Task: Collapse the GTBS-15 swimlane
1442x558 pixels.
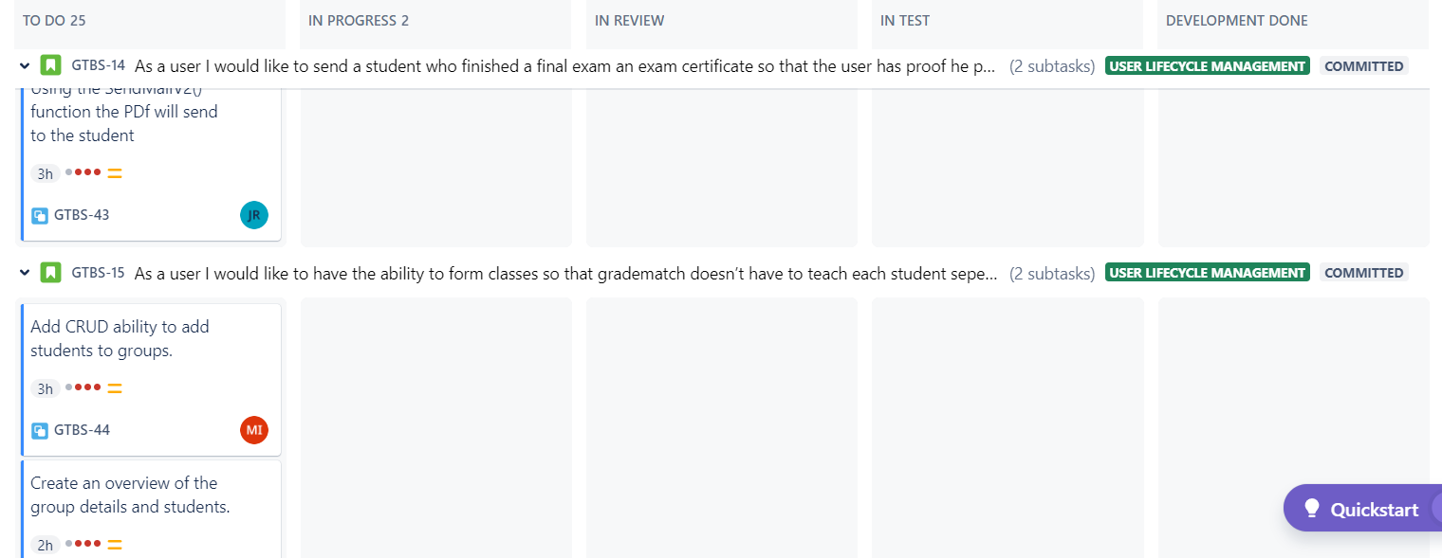Action: (26, 273)
